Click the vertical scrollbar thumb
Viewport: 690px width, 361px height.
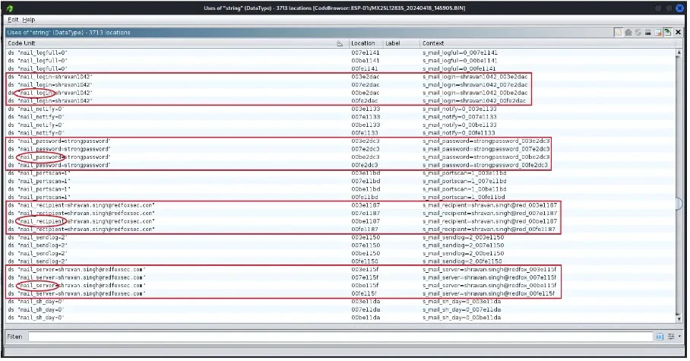point(681,204)
